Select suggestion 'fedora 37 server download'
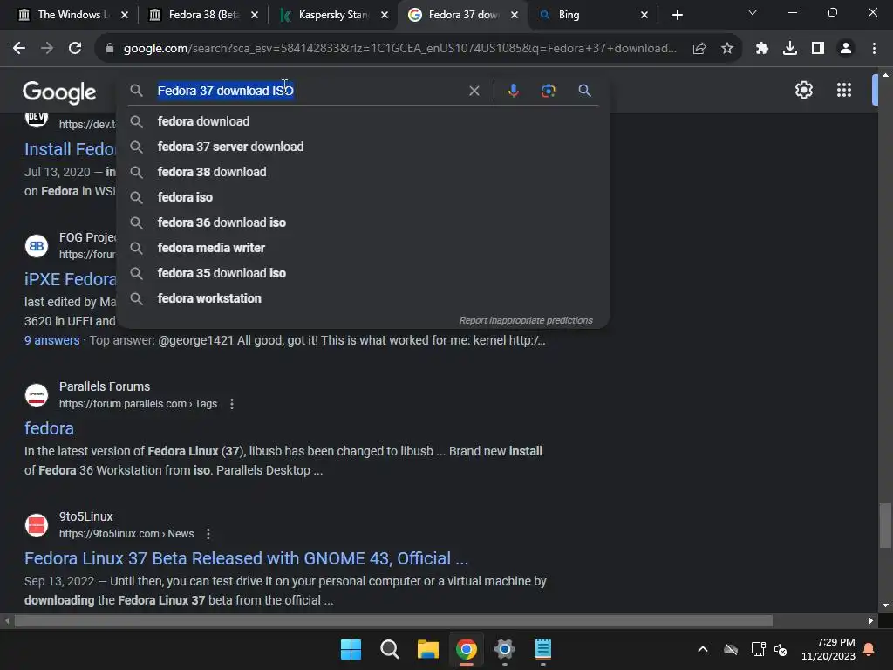Screen dimensions: 893x670 click(x=363, y=147)
